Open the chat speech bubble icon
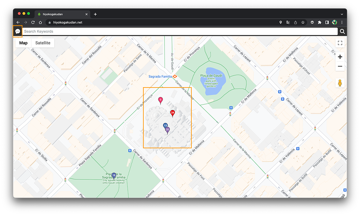Viewport: 360px width, 215px height. [x=18, y=31]
